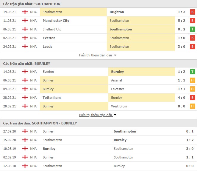The height and width of the screenshot is (171, 197).
Task: Click the England flag on the 11.03.21 match row
Action: pyautogui.click(x=25, y=20)
